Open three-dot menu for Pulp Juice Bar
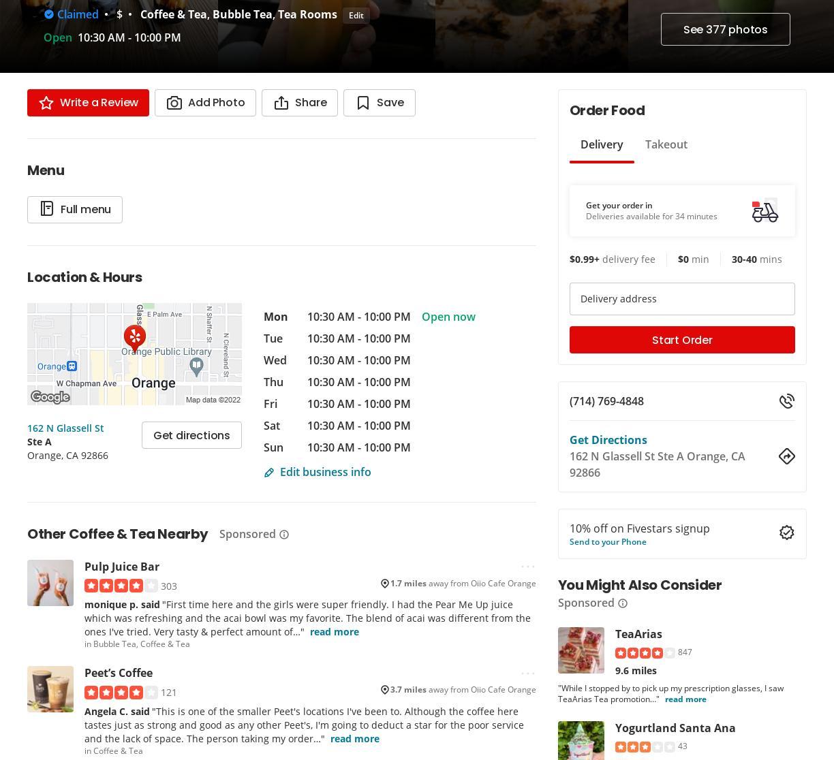The width and height of the screenshot is (834, 760). [528, 567]
